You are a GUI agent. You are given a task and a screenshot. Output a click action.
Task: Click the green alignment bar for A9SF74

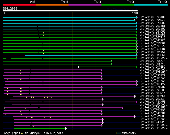point(57,61)
